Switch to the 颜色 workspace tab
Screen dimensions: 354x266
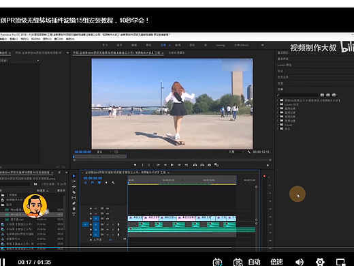tap(148, 45)
